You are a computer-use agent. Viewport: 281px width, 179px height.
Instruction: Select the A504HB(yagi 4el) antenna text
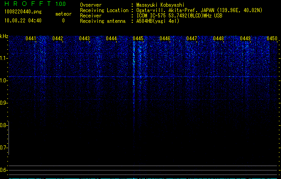pos(158,21)
